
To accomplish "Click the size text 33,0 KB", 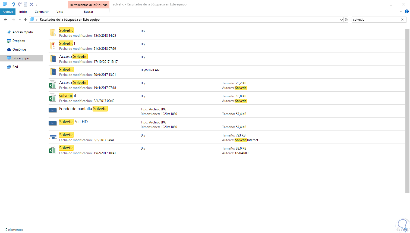I will tap(241, 148).
